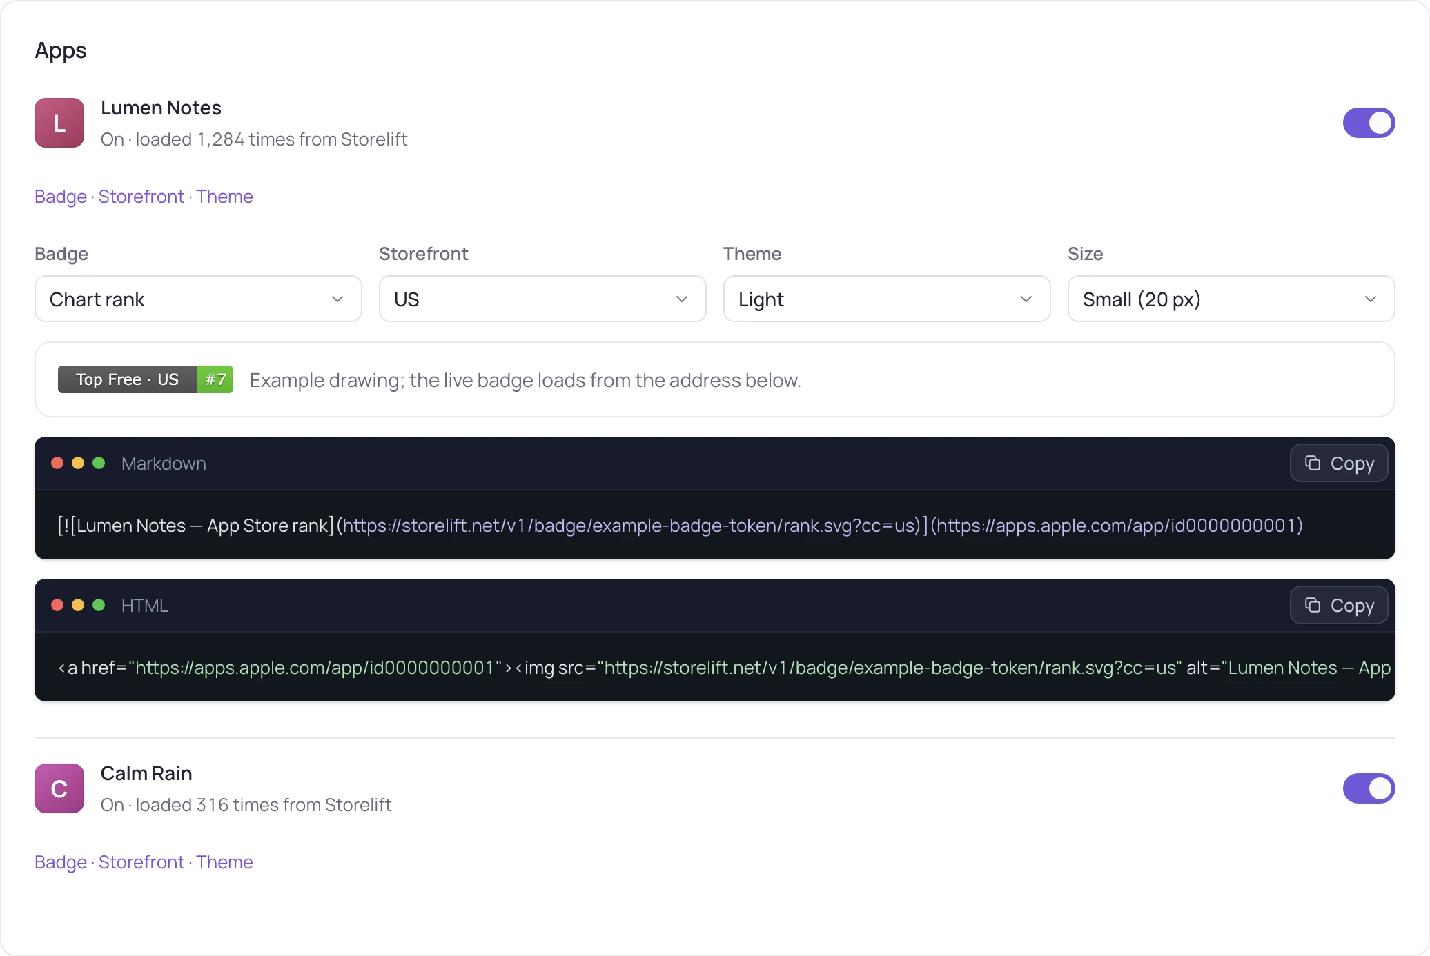Copy the Markdown snippet
The height and width of the screenshot is (956, 1430).
(1339, 463)
